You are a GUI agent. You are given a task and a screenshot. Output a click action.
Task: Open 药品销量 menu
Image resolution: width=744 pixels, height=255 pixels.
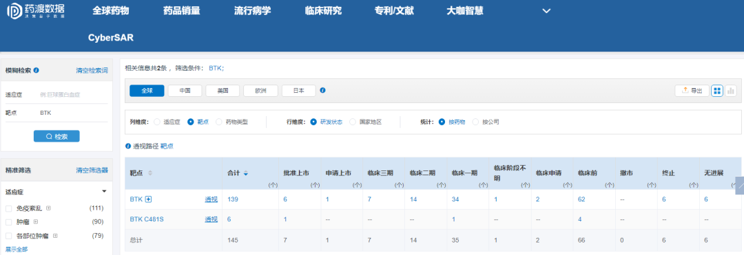tap(181, 11)
